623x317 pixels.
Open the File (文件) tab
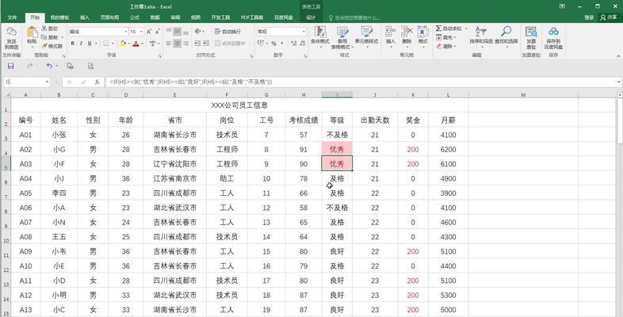coord(13,17)
